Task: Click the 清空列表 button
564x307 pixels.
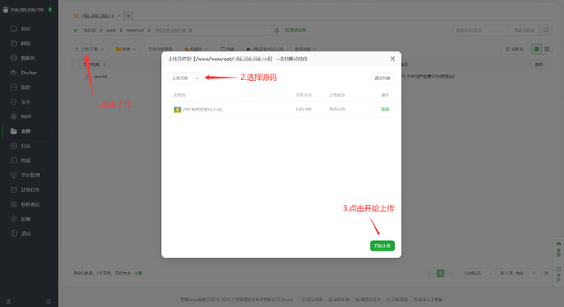Action: tap(382, 78)
